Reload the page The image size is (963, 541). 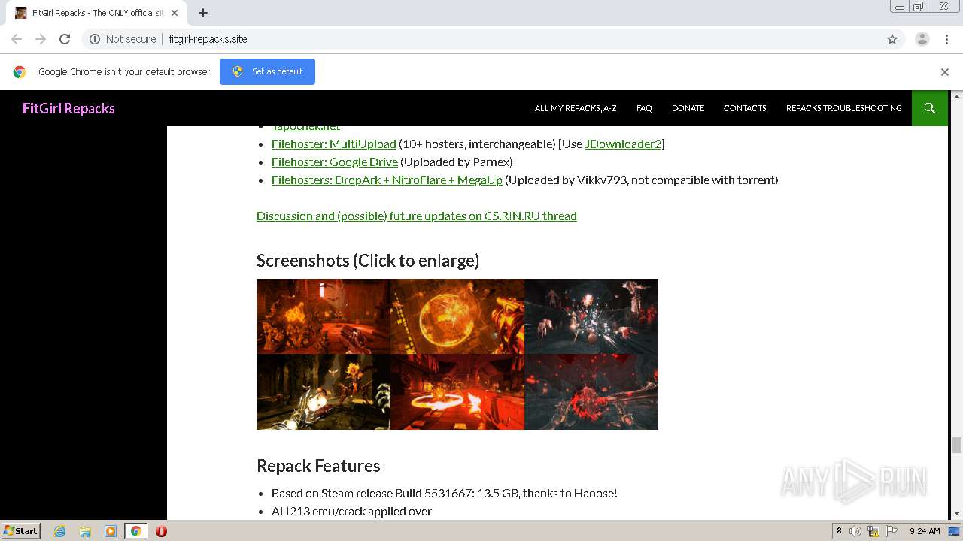pos(65,39)
